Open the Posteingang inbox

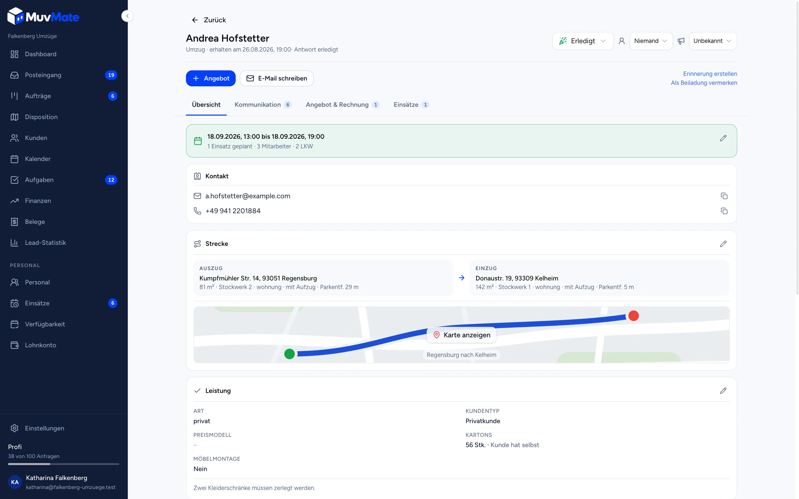click(64, 75)
